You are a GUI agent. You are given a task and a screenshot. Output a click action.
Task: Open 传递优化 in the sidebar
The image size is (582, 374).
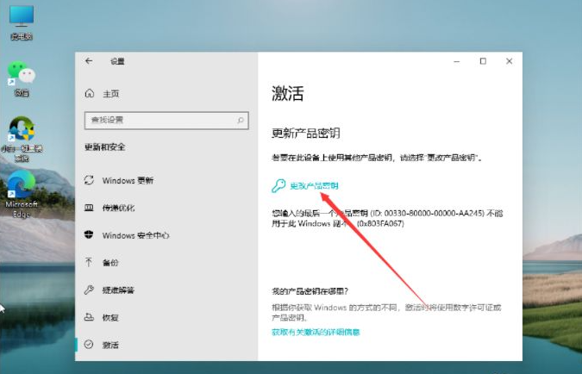coord(118,208)
